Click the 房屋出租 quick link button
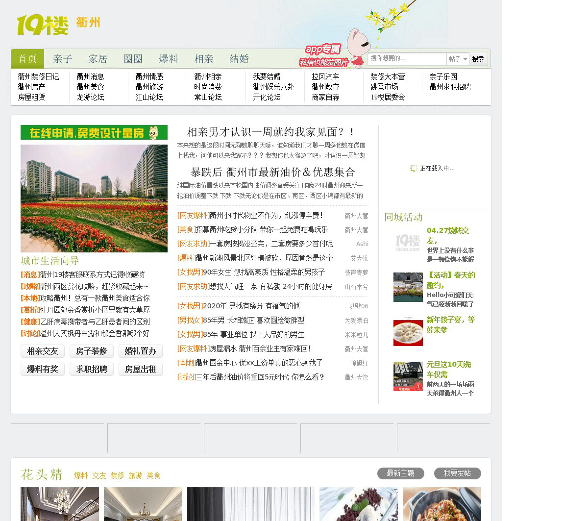 click(x=141, y=370)
